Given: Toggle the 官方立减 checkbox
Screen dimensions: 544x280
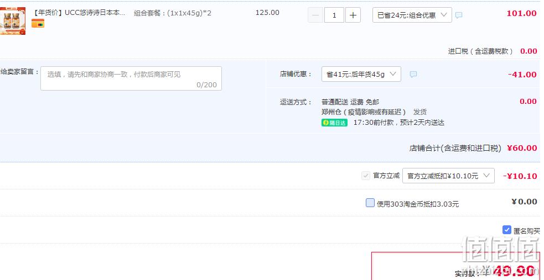Looking at the screenshot, I should (366, 176).
